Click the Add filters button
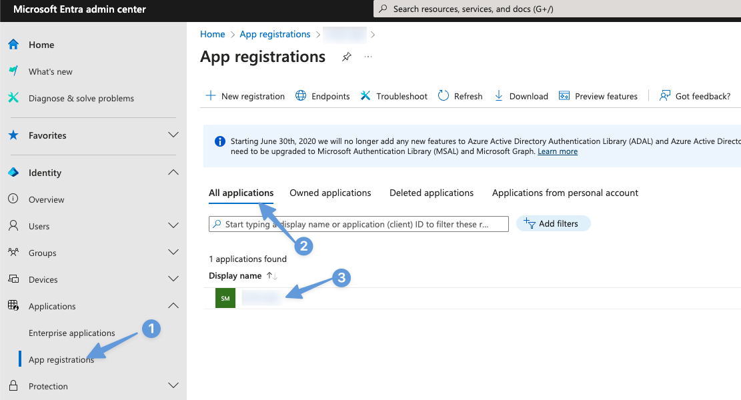 coord(553,224)
